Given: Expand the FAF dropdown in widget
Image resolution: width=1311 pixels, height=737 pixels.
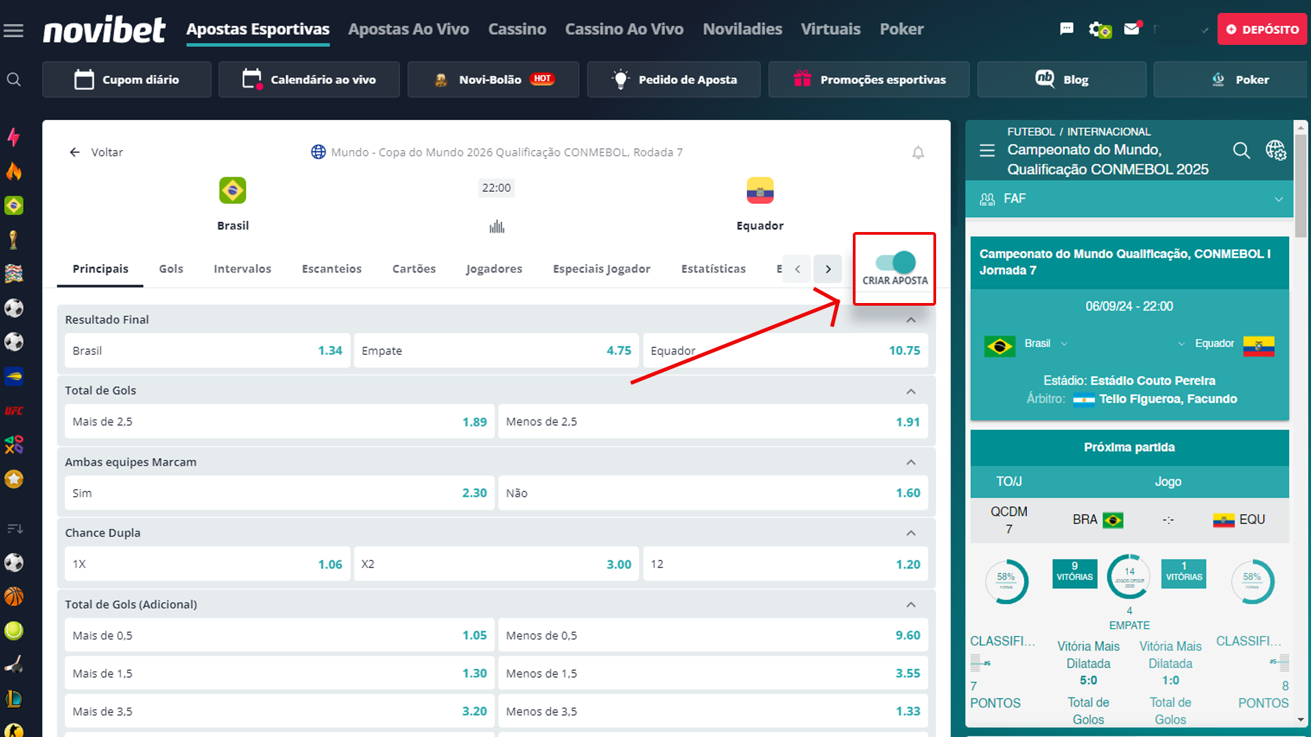Looking at the screenshot, I should click(1129, 199).
